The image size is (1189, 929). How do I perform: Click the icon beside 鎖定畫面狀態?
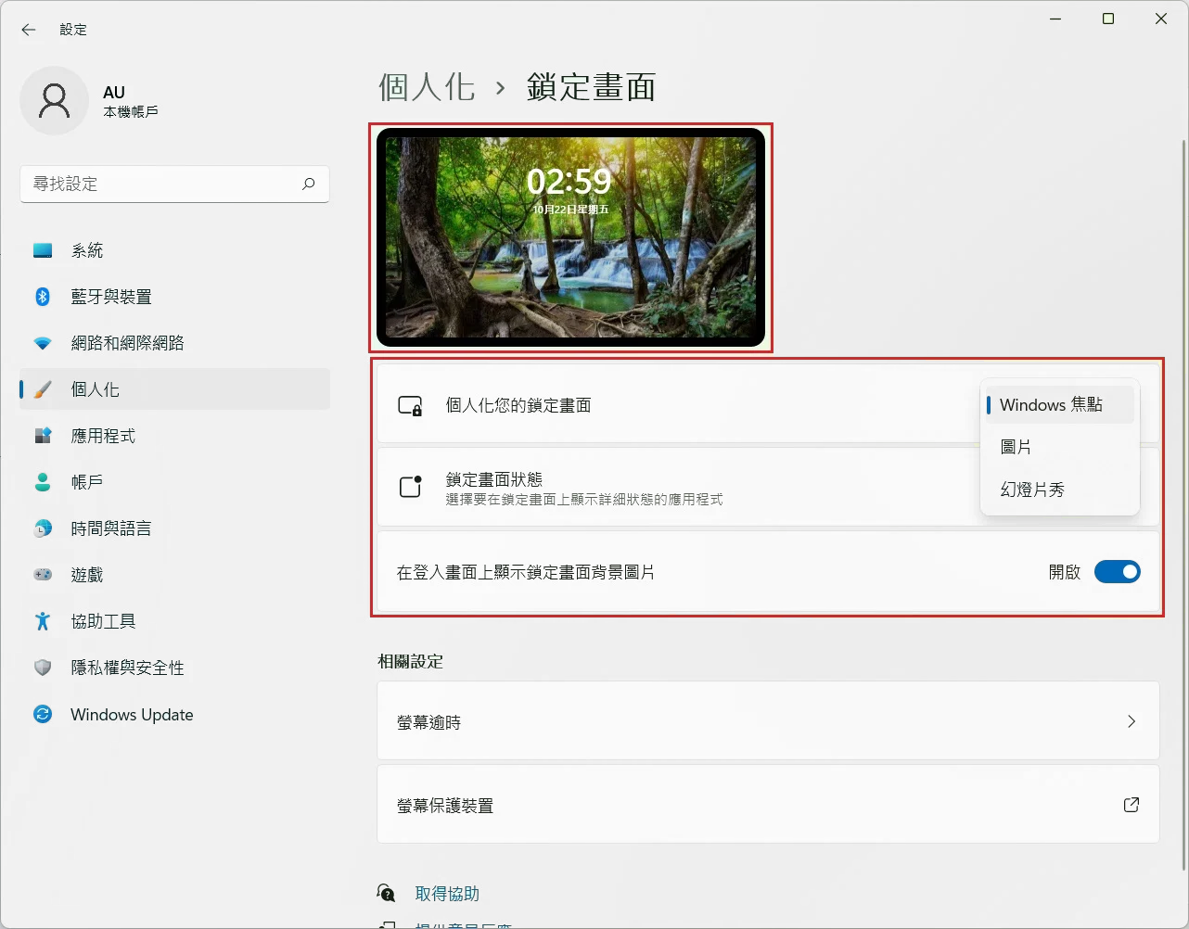pyautogui.click(x=410, y=486)
